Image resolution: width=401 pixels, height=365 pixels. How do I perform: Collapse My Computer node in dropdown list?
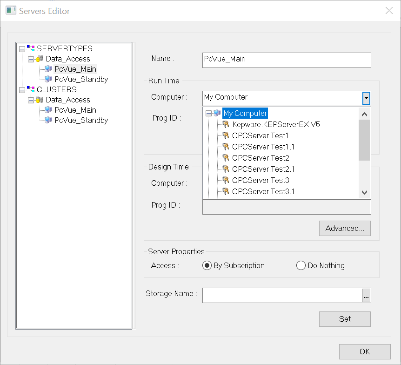click(x=208, y=113)
